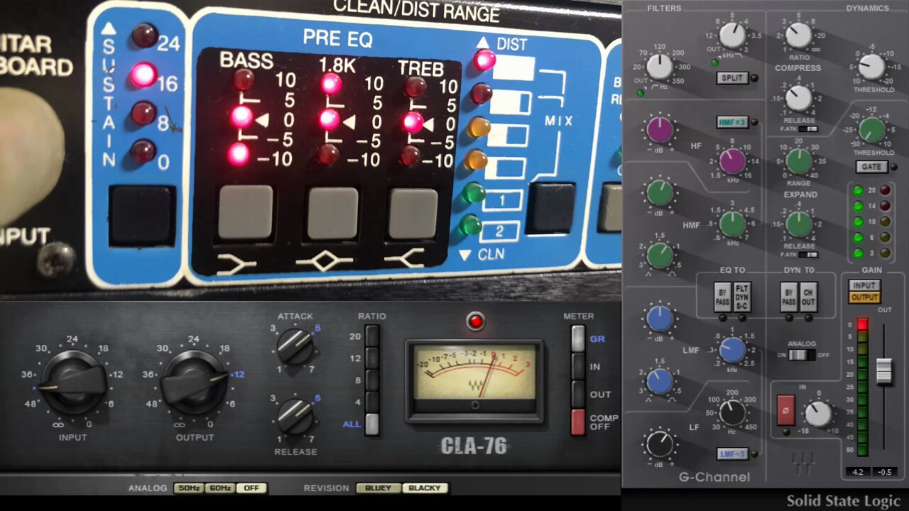Toggle the red COMP OFF button
This screenshot has width=909, height=511.
click(578, 422)
